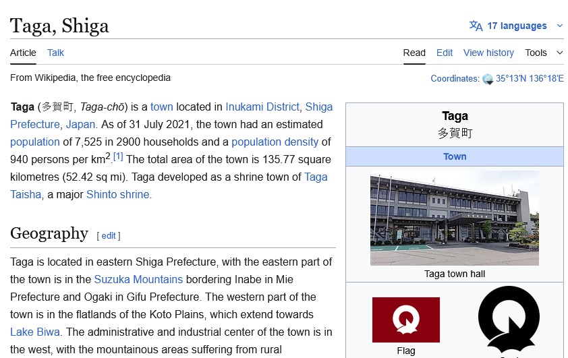Edit the Geography section
This screenshot has height=358, width=568.
[109, 236]
